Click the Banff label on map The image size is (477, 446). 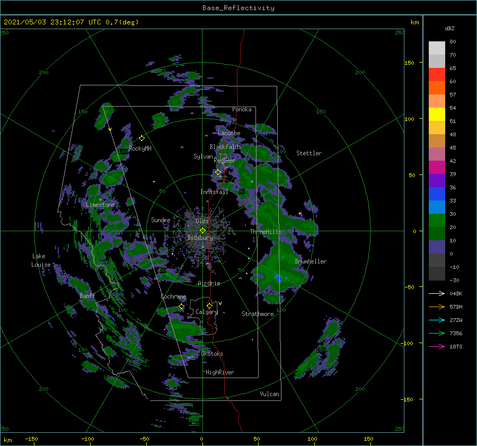point(87,296)
